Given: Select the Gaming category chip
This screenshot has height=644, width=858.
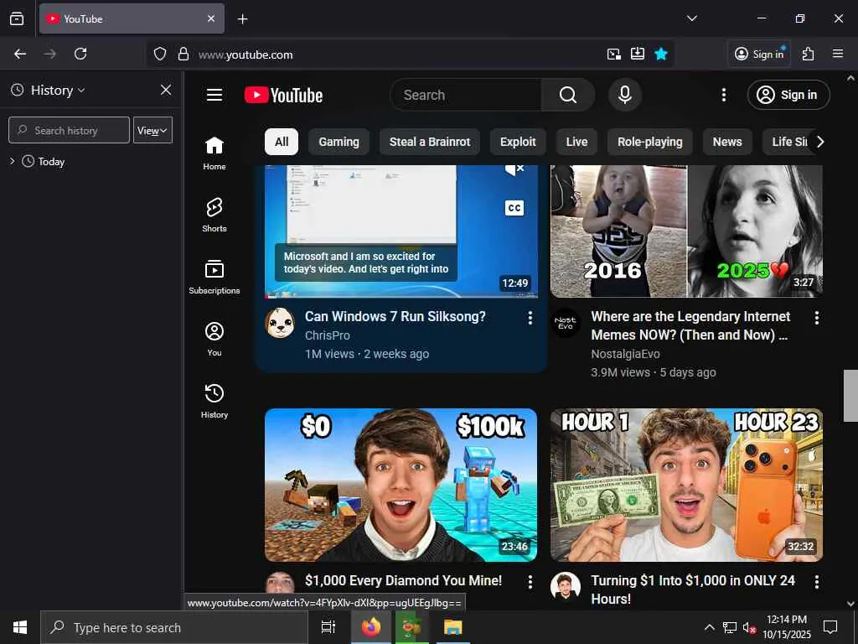Looking at the screenshot, I should coord(339,142).
